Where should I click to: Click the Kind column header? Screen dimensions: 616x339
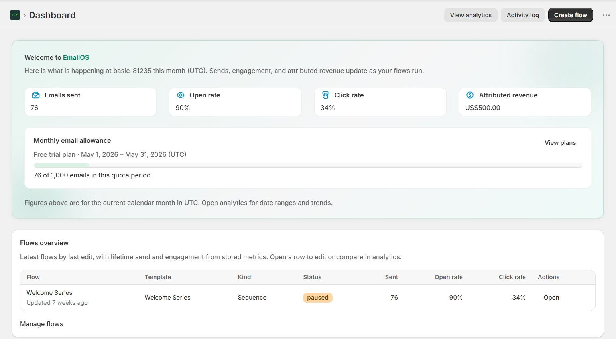[x=244, y=277]
